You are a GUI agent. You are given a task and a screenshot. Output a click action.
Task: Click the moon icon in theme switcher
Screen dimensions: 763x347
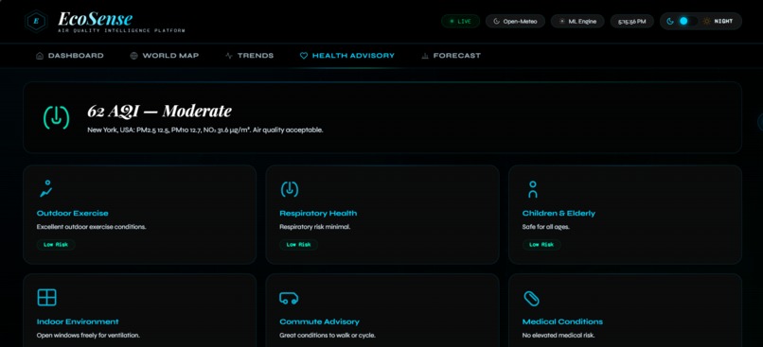670,22
